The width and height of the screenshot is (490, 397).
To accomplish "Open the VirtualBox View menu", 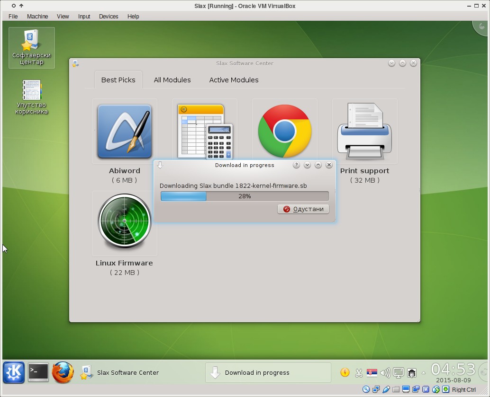I will coord(63,16).
